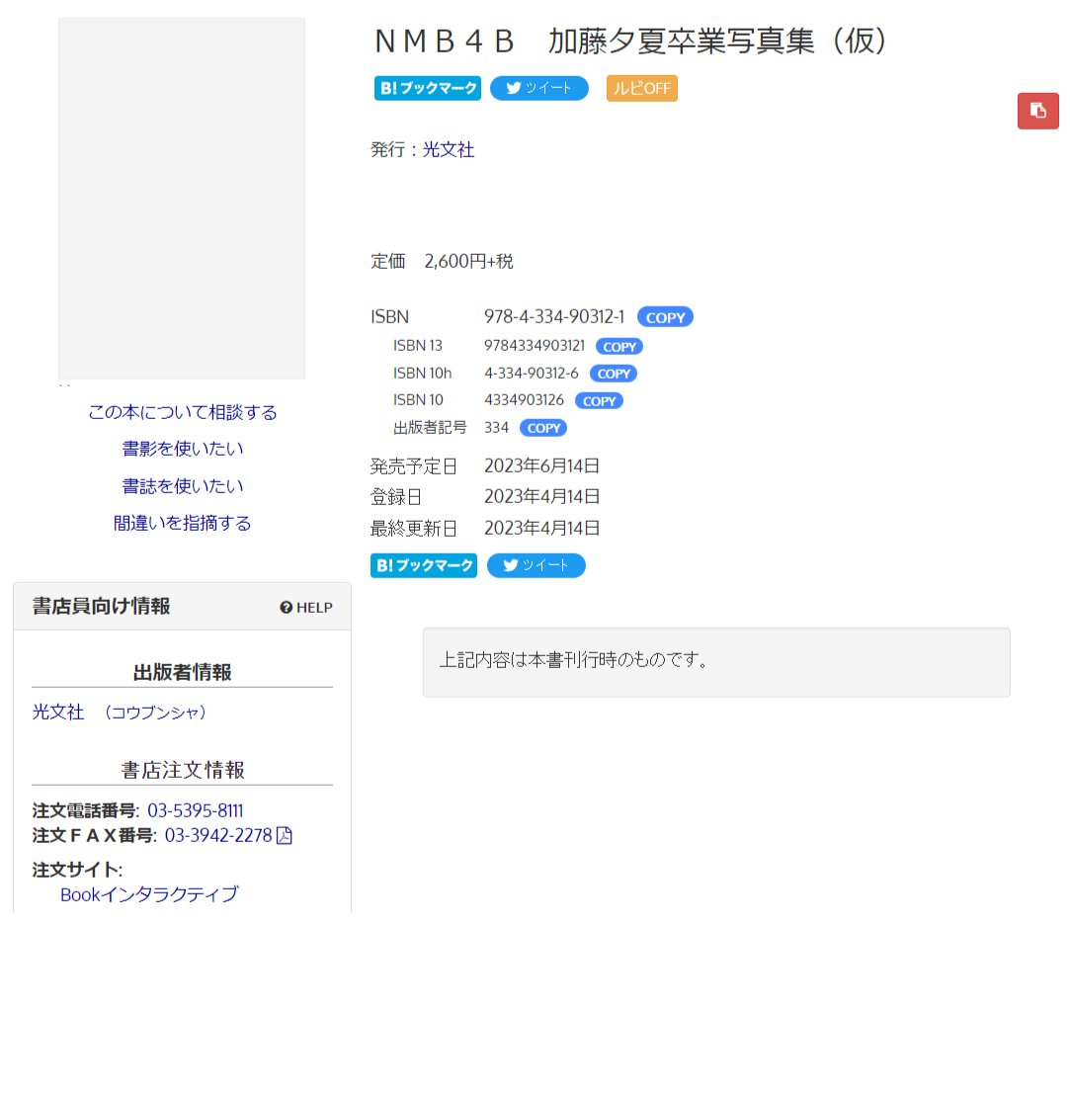The image size is (1070, 1094).
Task: Click the 書店注文情報 heading
Action: [x=182, y=770]
